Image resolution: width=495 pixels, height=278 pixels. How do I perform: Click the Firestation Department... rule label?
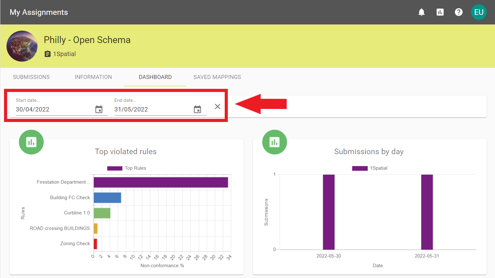pyautogui.click(x=63, y=182)
